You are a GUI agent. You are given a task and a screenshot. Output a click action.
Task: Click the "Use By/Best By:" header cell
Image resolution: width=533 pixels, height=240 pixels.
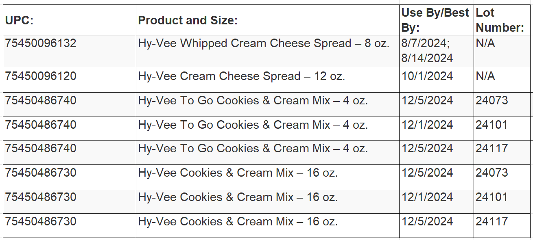point(435,20)
